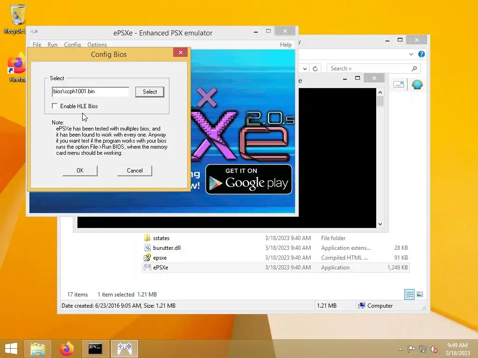Open File Explorer from the taskbar
478x358 pixels.
37,349
